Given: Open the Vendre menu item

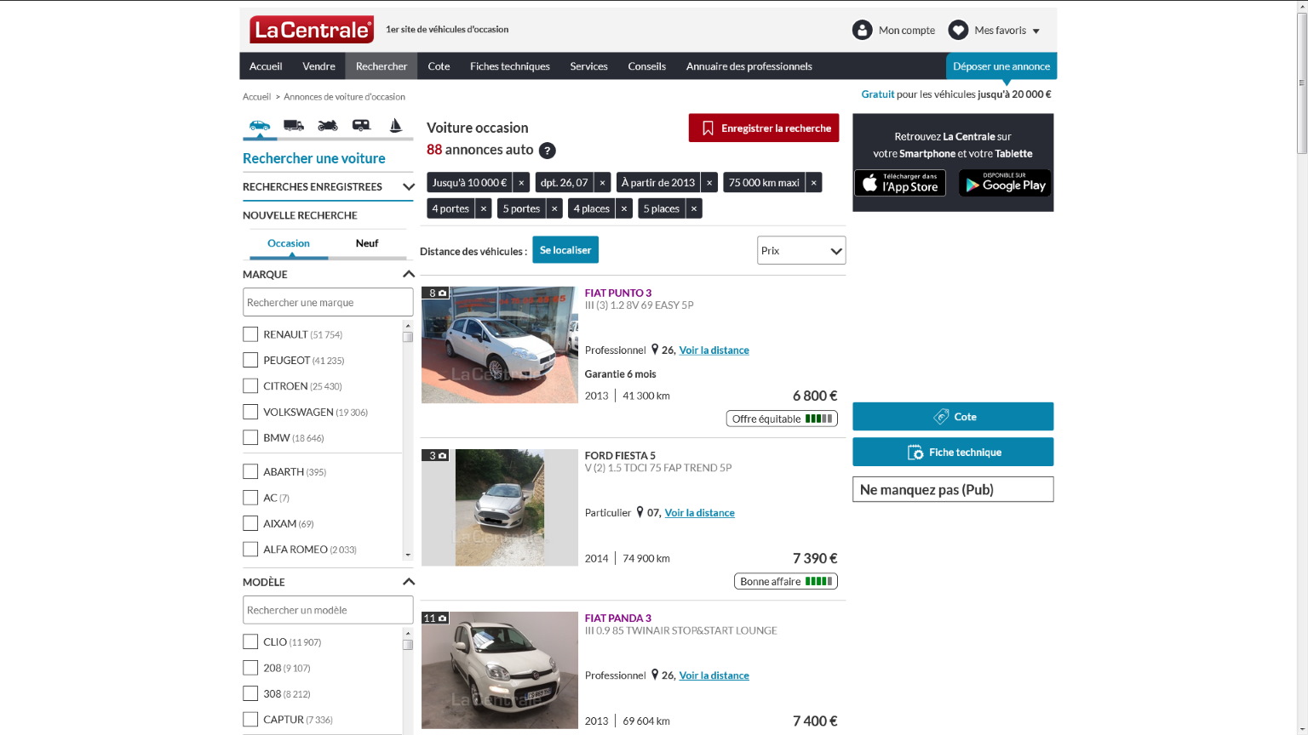Looking at the screenshot, I should pyautogui.click(x=318, y=66).
